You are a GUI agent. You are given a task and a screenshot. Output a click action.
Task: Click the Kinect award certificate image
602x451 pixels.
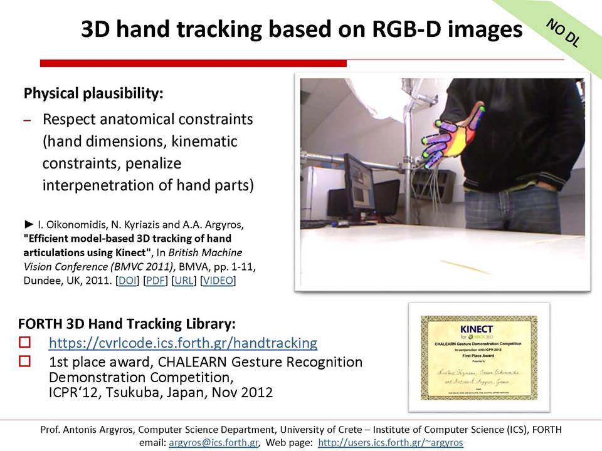(x=479, y=358)
